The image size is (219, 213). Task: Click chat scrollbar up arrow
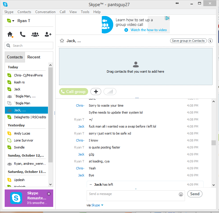213,101
